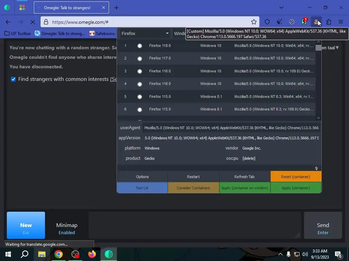349x261 pixels.
Task: Close the Omegle tab
Action: pyautogui.click(x=104, y=7)
